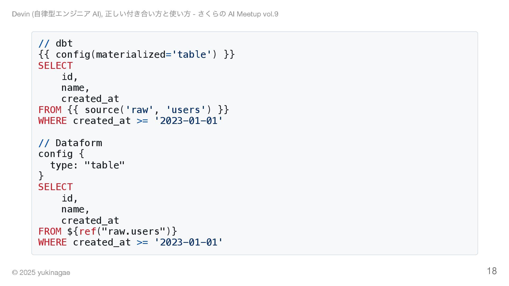Click the second SELECT keyword

(x=55, y=187)
